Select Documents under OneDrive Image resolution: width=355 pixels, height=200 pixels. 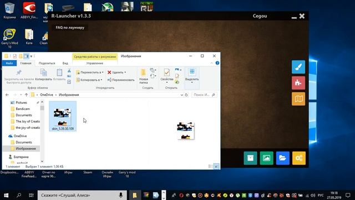click(24, 142)
